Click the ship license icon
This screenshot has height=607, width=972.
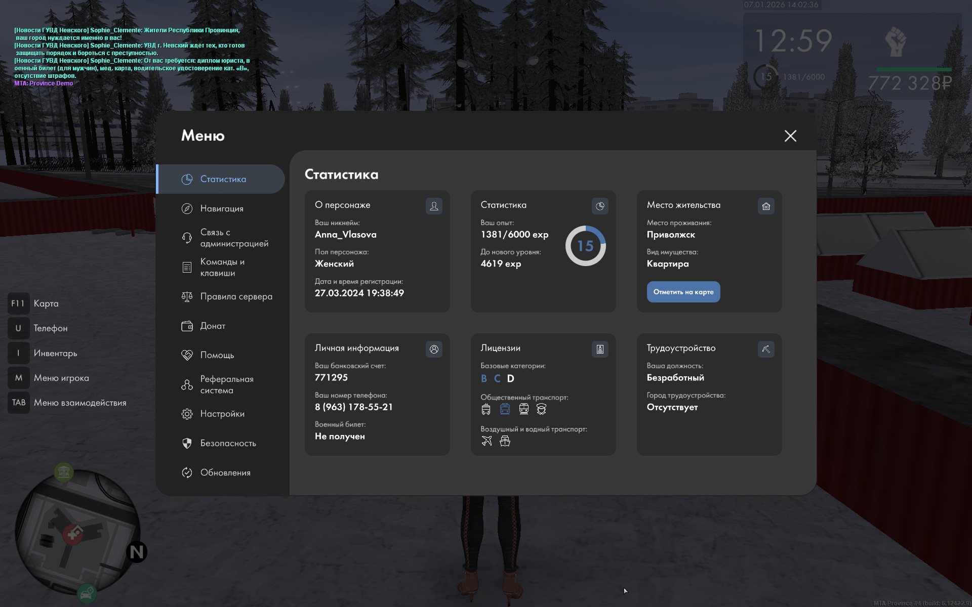pyautogui.click(x=505, y=441)
